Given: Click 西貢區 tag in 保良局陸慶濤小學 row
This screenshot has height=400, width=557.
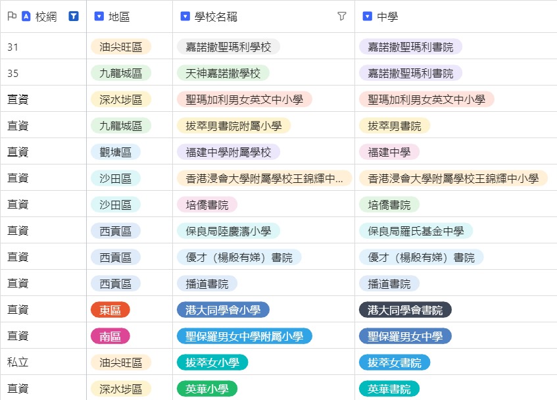Looking at the screenshot, I should click(116, 231).
